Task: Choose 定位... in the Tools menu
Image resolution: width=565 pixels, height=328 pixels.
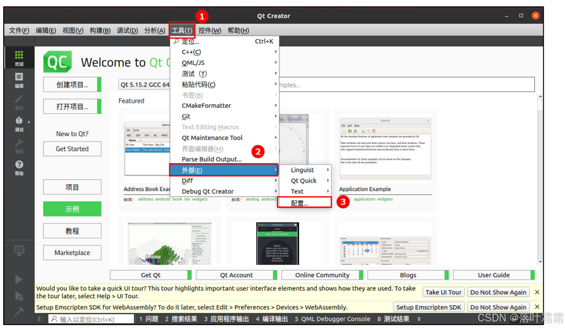Action: point(224,41)
